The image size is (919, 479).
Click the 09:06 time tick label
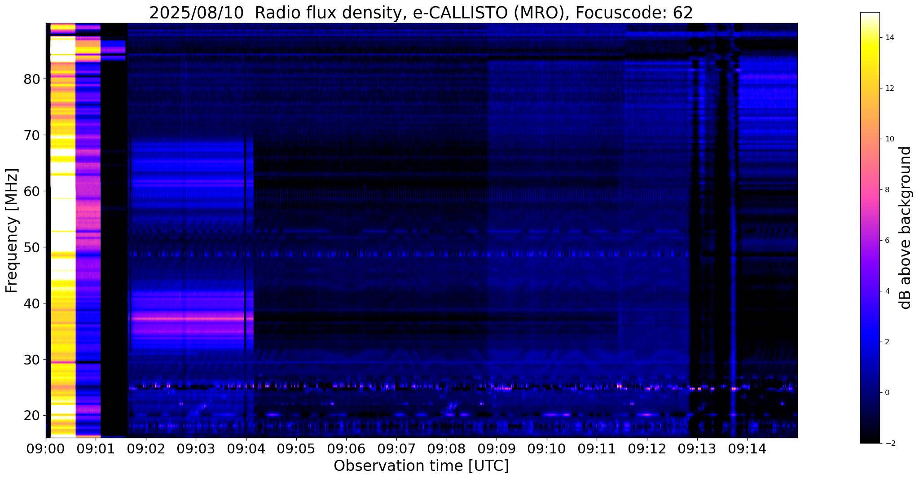pyautogui.click(x=346, y=449)
